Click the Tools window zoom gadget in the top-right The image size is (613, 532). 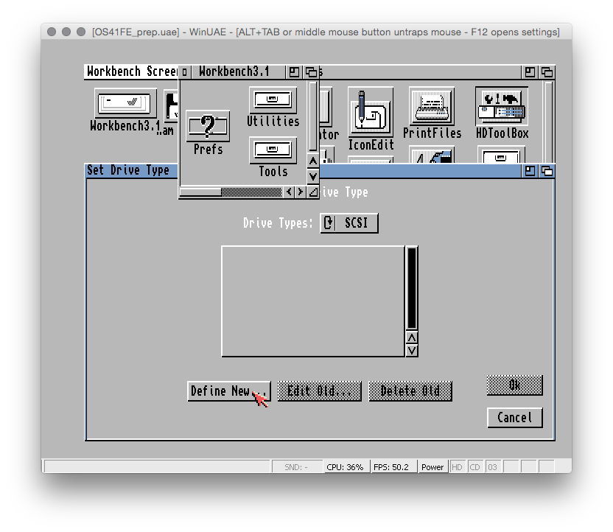530,72
